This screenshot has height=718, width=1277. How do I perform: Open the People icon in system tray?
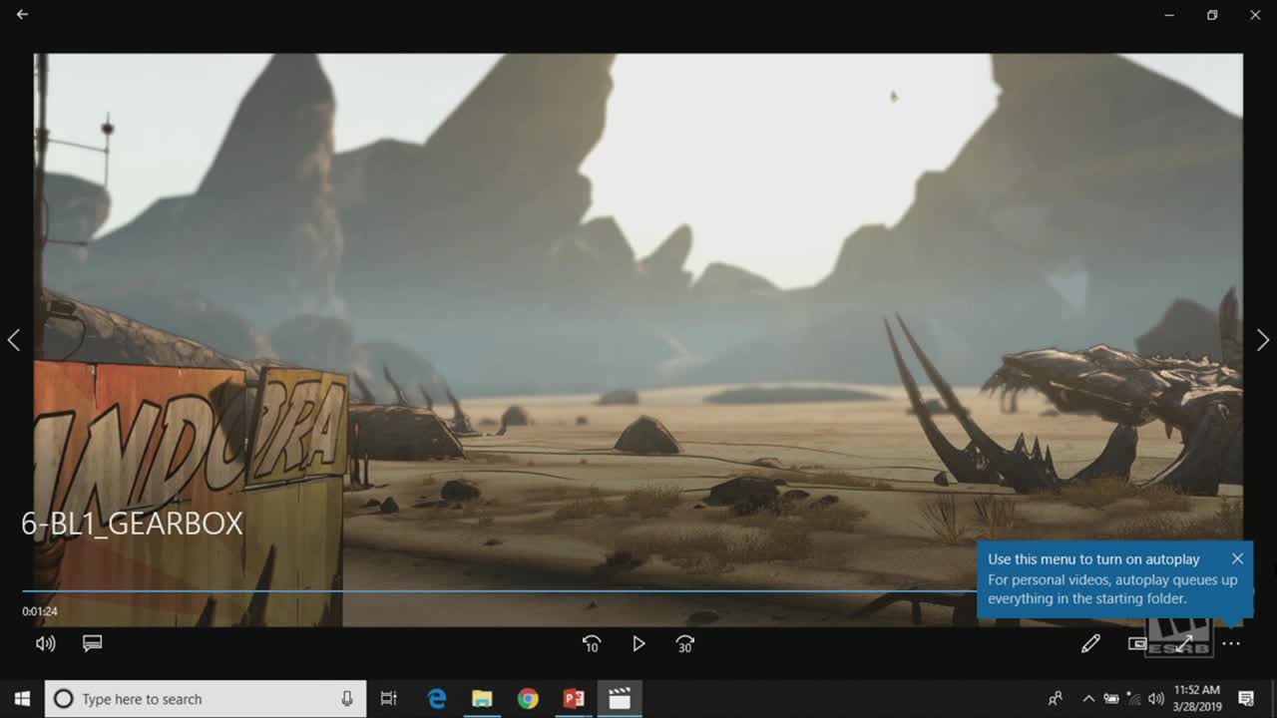[1056, 699]
